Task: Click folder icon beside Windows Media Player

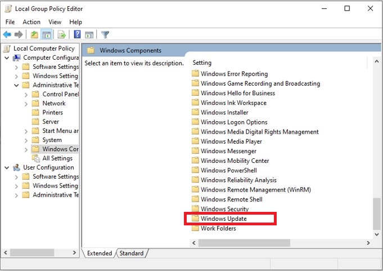Action: coord(195,141)
